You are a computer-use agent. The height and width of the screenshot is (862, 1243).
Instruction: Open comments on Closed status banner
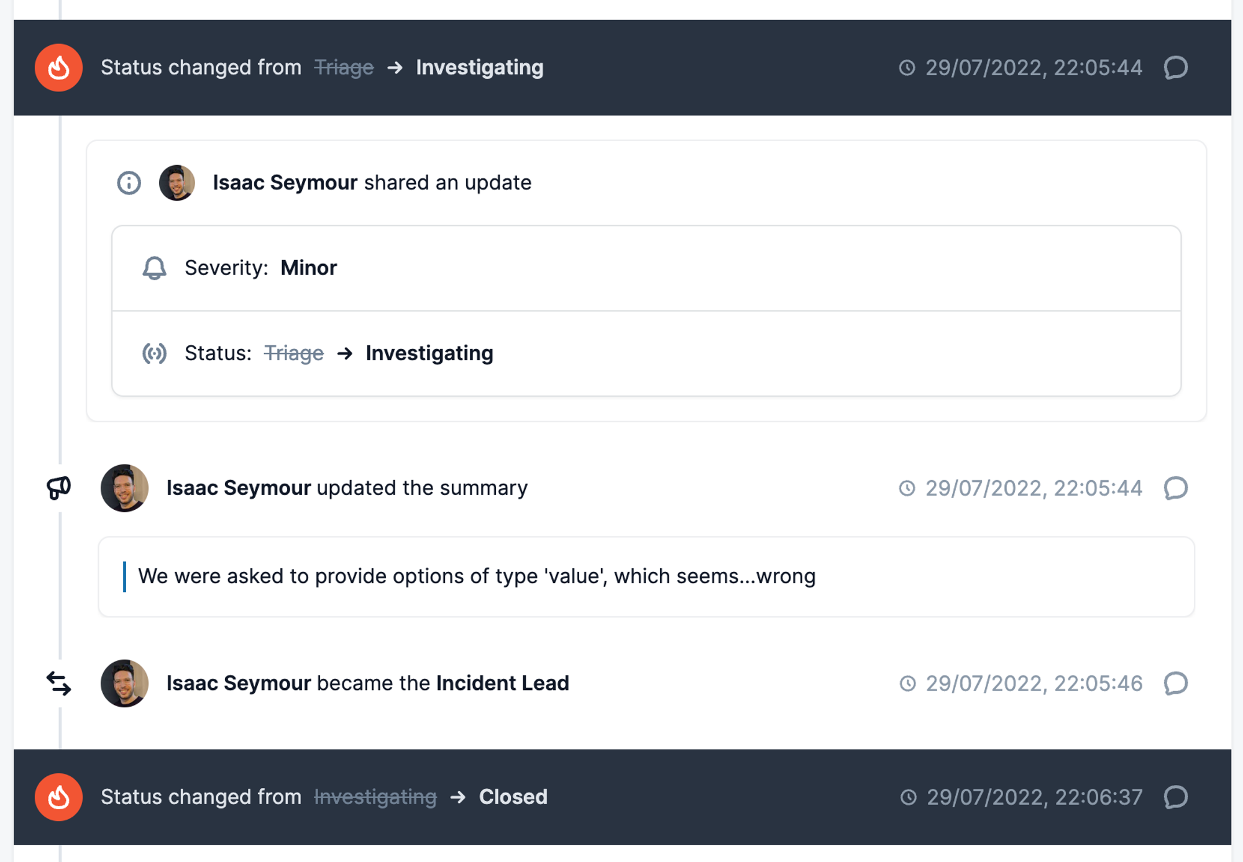[1175, 797]
